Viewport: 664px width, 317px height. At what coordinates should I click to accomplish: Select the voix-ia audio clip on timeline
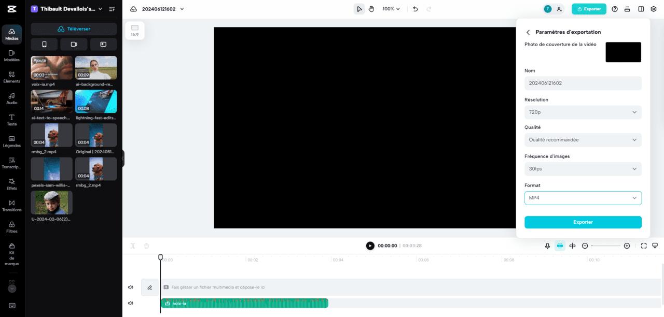(244, 303)
